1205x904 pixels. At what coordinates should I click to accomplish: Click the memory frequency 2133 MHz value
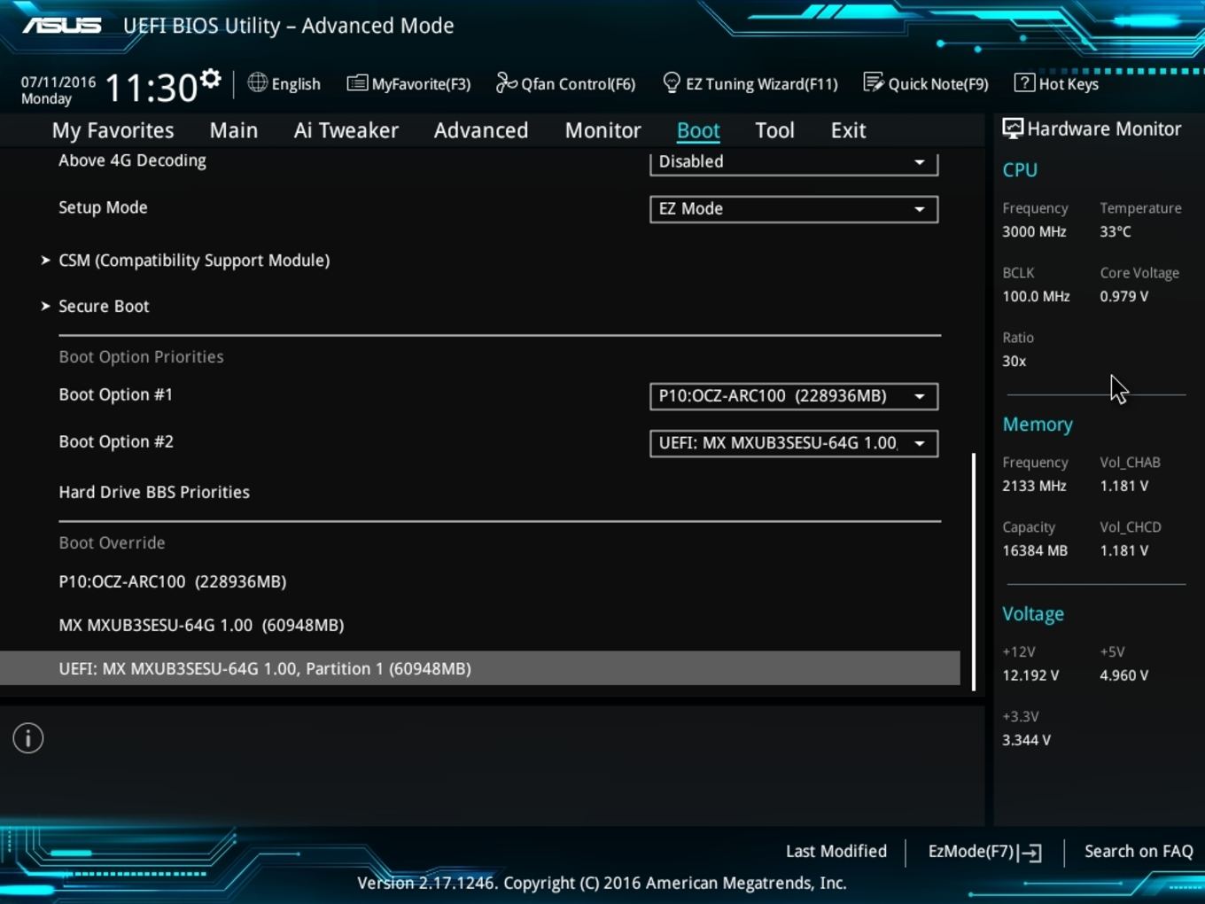(1034, 486)
